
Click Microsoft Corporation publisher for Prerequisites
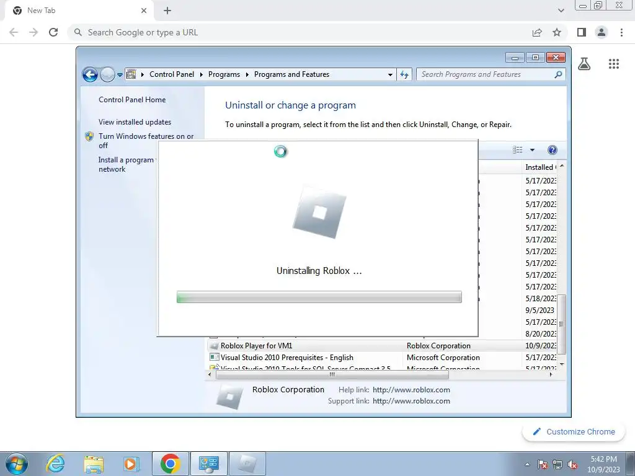443,358
